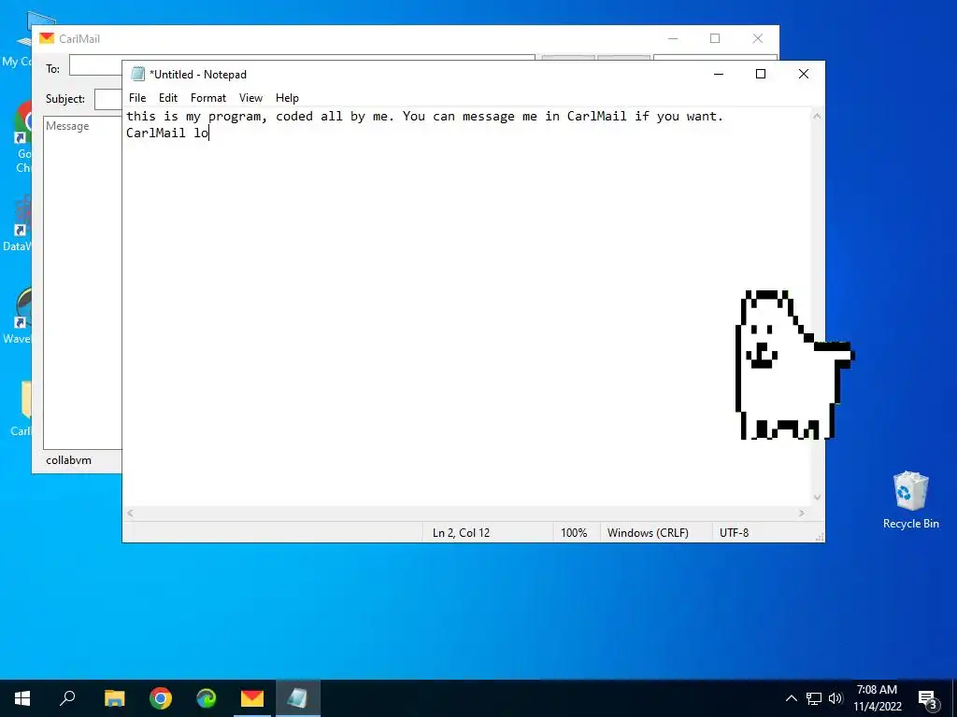Click the Ln 2, Col 12 status entry

click(x=461, y=533)
